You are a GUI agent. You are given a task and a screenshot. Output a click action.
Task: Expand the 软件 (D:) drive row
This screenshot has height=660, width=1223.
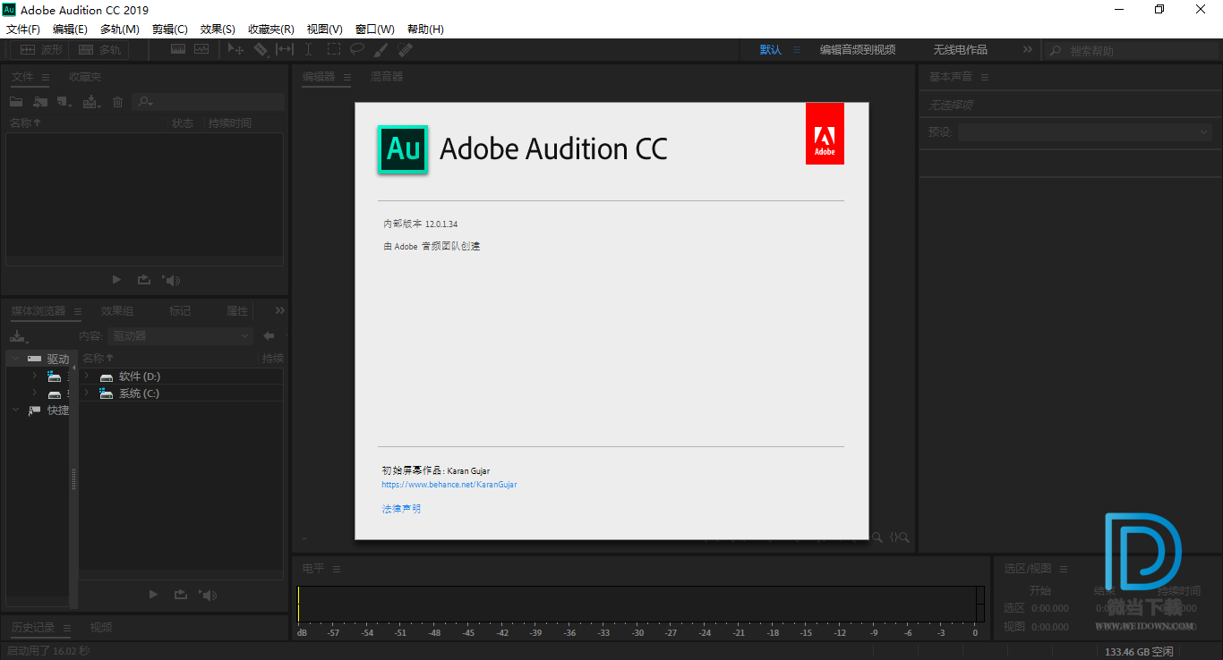click(x=87, y=377)
